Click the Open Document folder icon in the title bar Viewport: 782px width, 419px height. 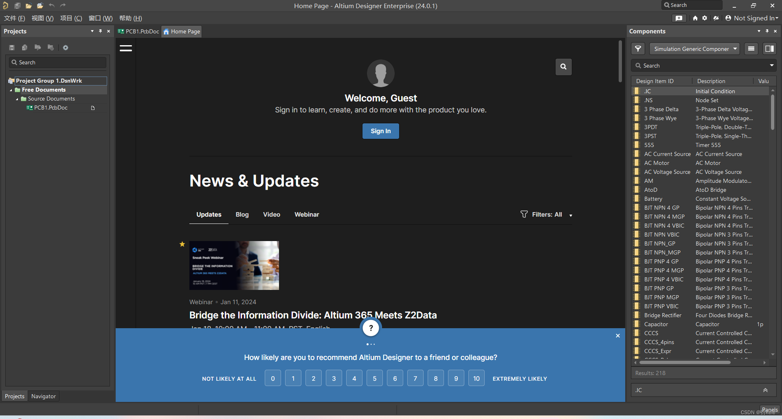pyautogui.click(x=29, y=6)
